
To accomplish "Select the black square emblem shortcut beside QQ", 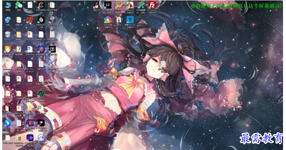I will pyautogui.click(x=108, y=5).
